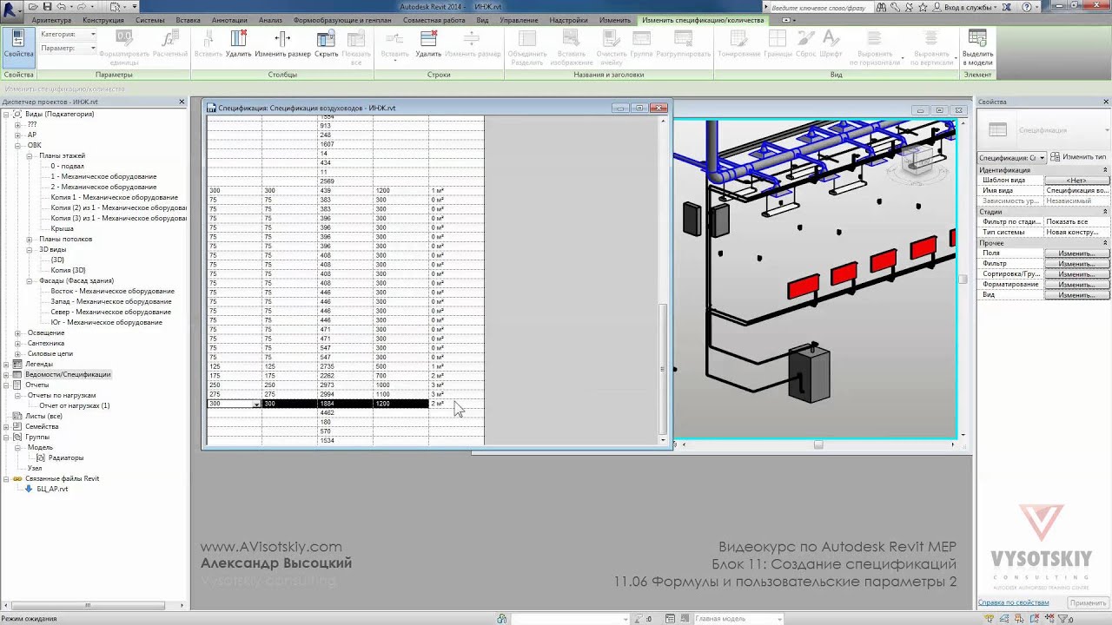Open the Вставка ribbon tab
The image size is (1112, 625).
tap(188, 20)
